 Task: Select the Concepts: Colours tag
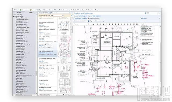point(20,18)
